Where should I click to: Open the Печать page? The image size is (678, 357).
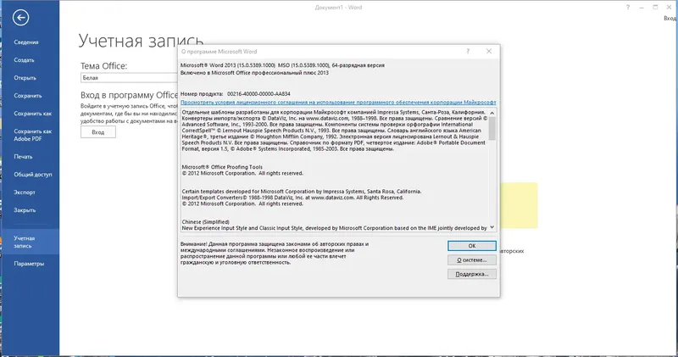[23, 157]
